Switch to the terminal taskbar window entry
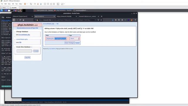This screenshot has width=188, height=106. coord(80,11)
